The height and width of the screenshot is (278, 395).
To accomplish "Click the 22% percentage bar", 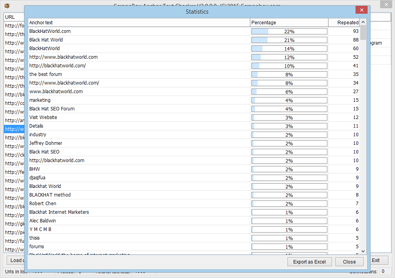I will point(289,32).
